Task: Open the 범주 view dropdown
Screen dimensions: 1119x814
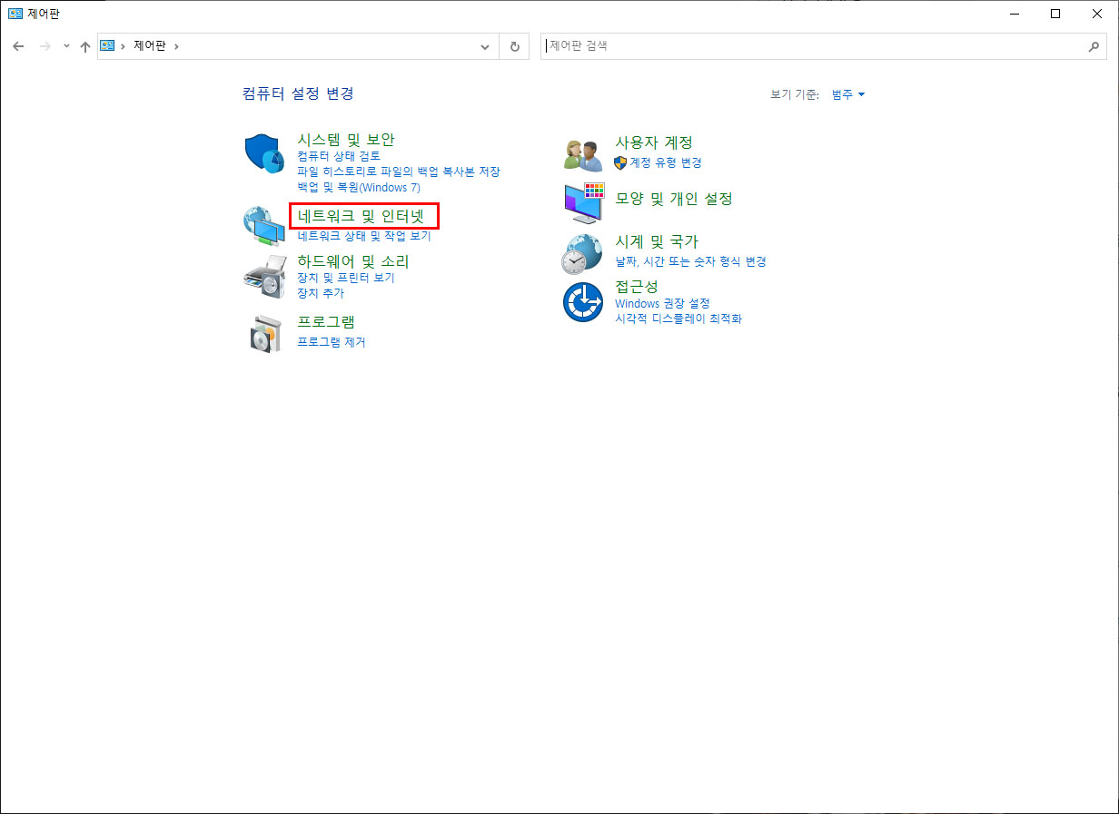Action: pos(847,93)
